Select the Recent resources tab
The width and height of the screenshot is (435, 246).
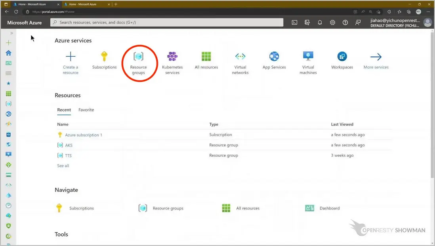tap(64, 110)
